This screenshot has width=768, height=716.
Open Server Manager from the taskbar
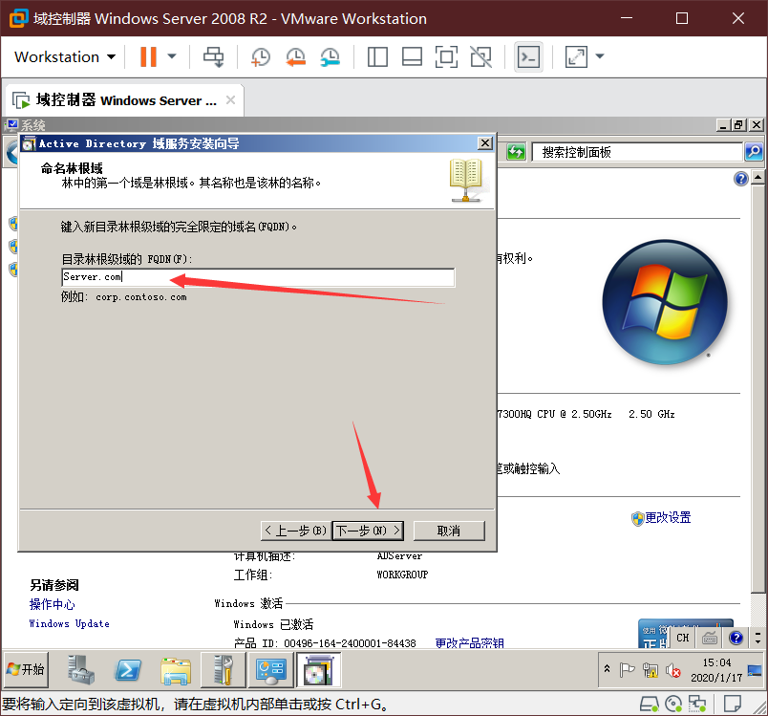(81, 670)
